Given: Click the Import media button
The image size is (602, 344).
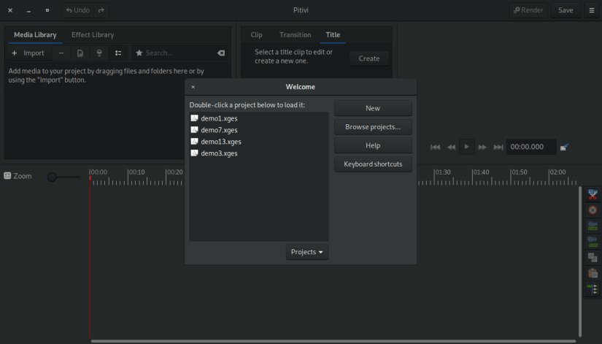Looking at the screenshot, I should click(x=28, y=53).
